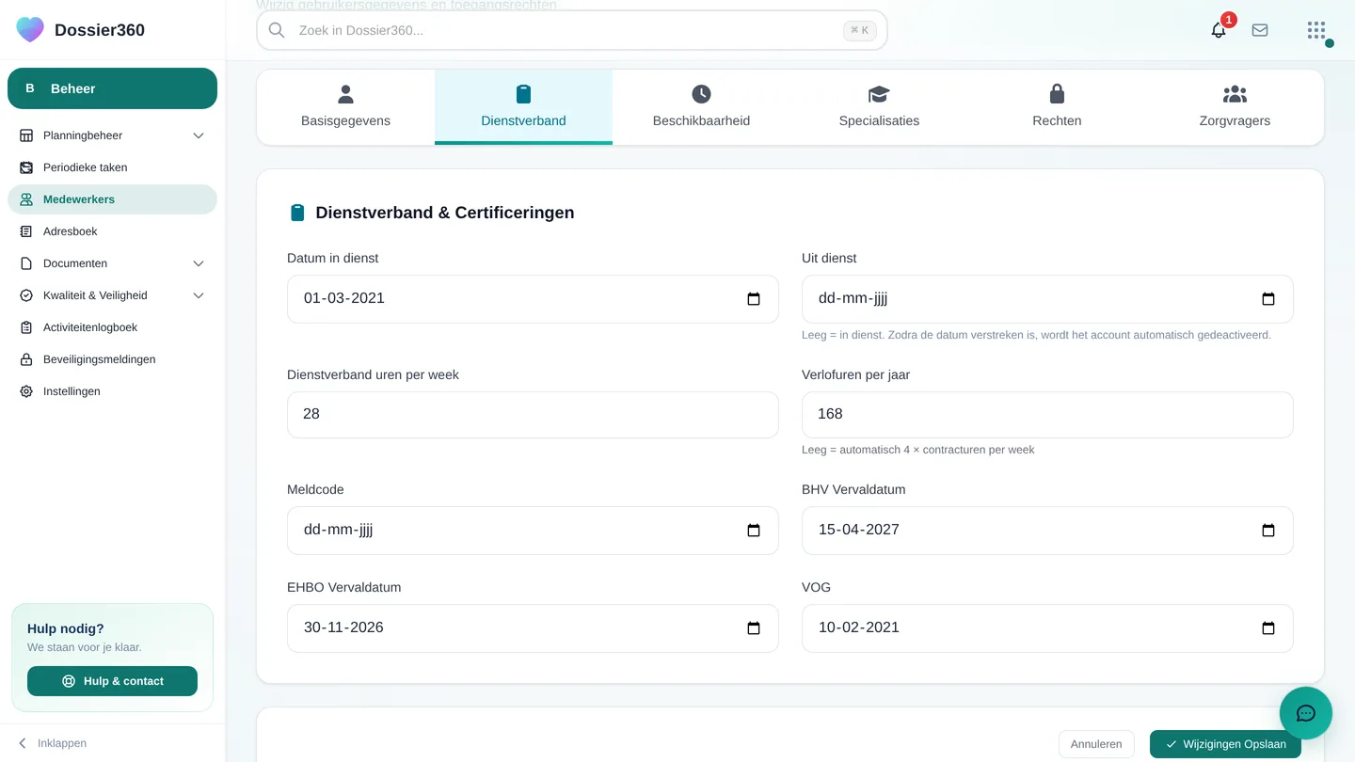Open Beveiligingsmeldingen in the sidebar

tap(112, 359)
